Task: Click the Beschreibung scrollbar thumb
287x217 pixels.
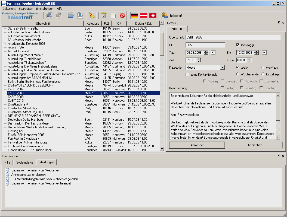Action: tap(278, 109)
